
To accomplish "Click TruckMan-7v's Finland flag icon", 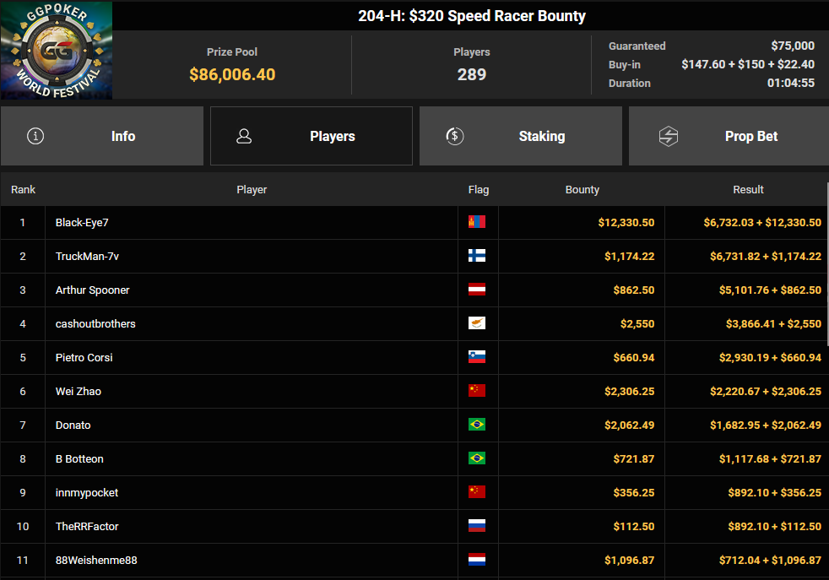I will (x=477, y=256).
